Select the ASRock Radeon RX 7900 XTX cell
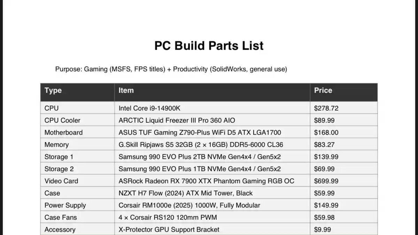 tap(206, 181)
